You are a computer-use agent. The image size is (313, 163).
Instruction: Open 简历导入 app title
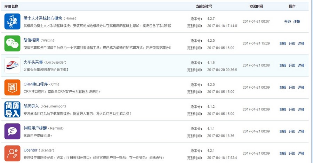tap(31, 106)
